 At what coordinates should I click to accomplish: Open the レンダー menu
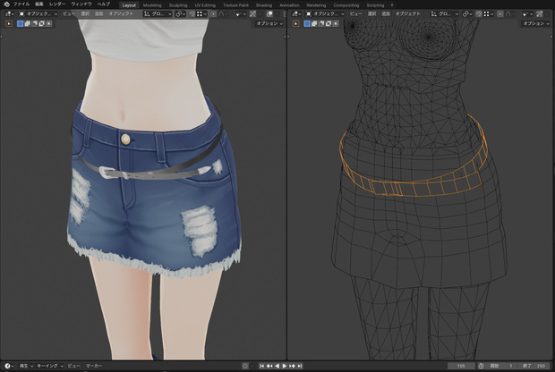pyautogui.click(x=57, y=4)
